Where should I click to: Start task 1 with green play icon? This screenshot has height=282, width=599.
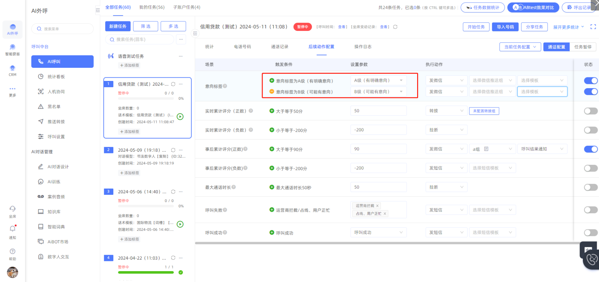point(180,116)
